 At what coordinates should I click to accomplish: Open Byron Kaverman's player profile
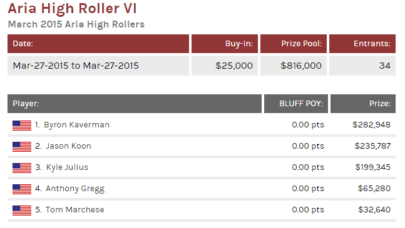[x=77, y=125]
